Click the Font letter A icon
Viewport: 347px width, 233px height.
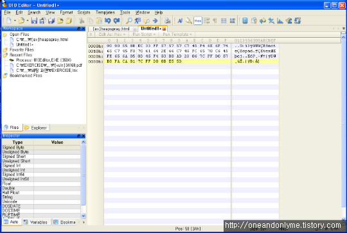[x=180, y=21]
